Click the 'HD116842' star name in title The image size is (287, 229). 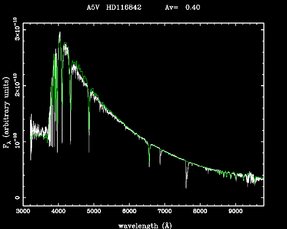[x=124, y=7]
